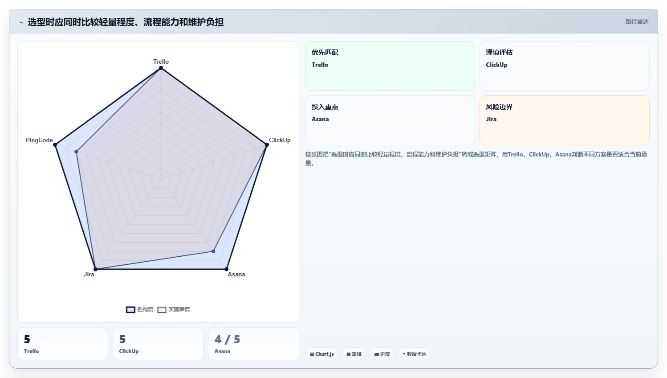The width and height of the screenshot is (667, 378).
Task: Click the outer data point at Asana vertex
Action: 226,269
